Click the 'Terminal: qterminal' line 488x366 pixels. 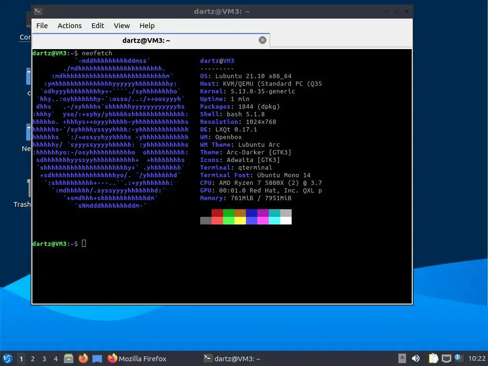pyautogui.click(x=236, y=167)
